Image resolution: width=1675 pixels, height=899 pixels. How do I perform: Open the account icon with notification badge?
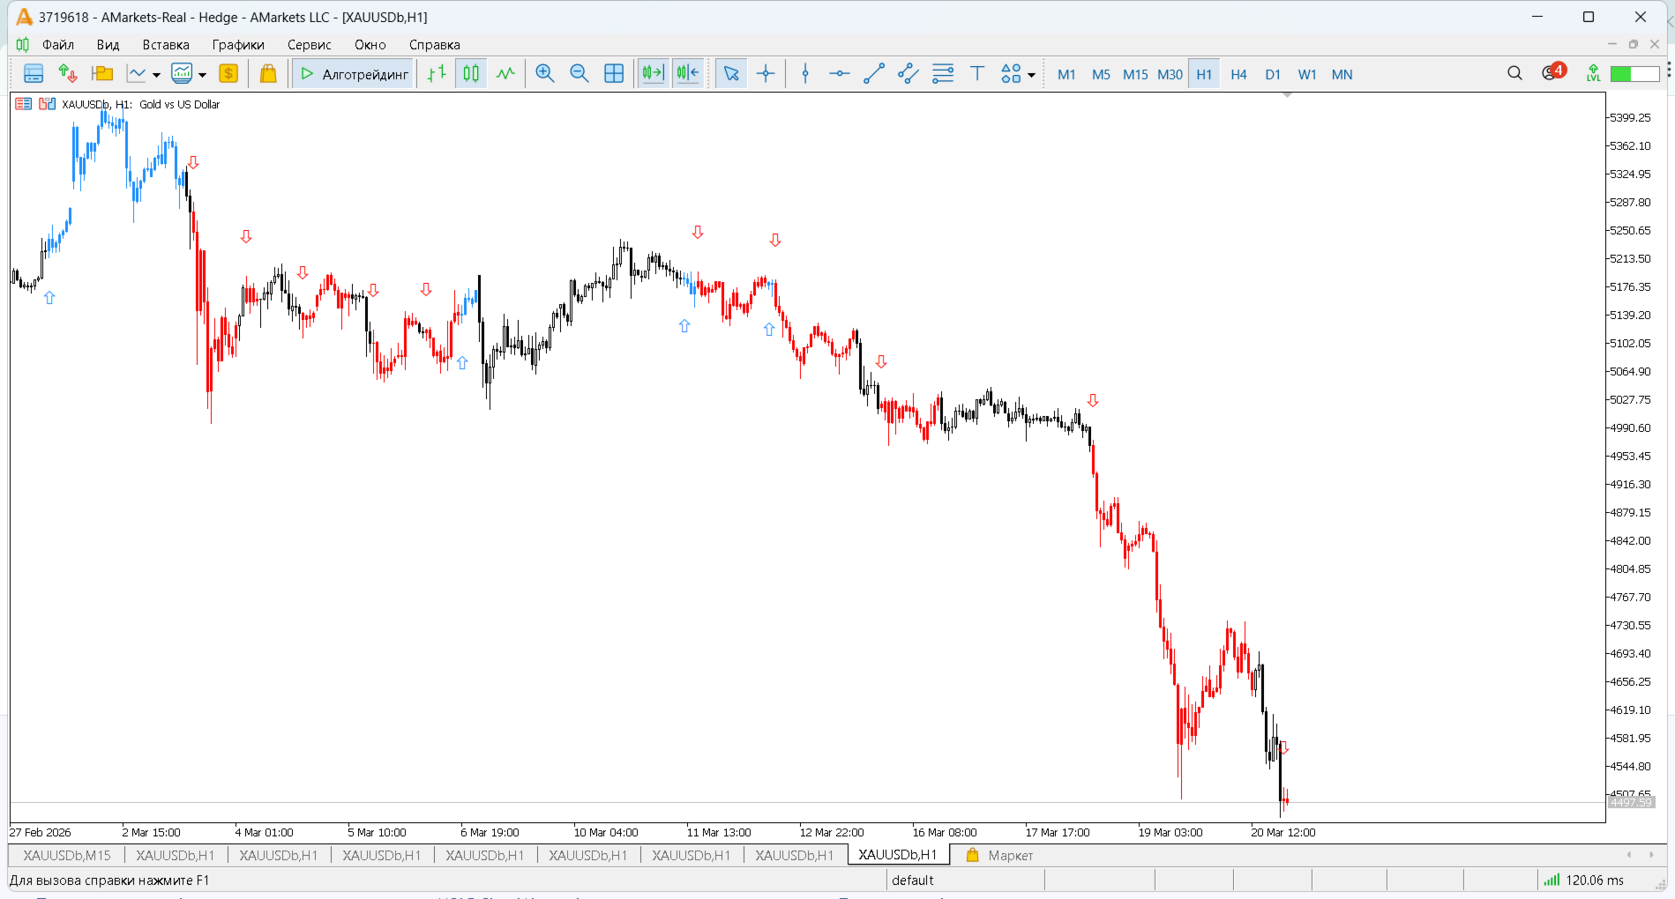[x=1553, y=71]
